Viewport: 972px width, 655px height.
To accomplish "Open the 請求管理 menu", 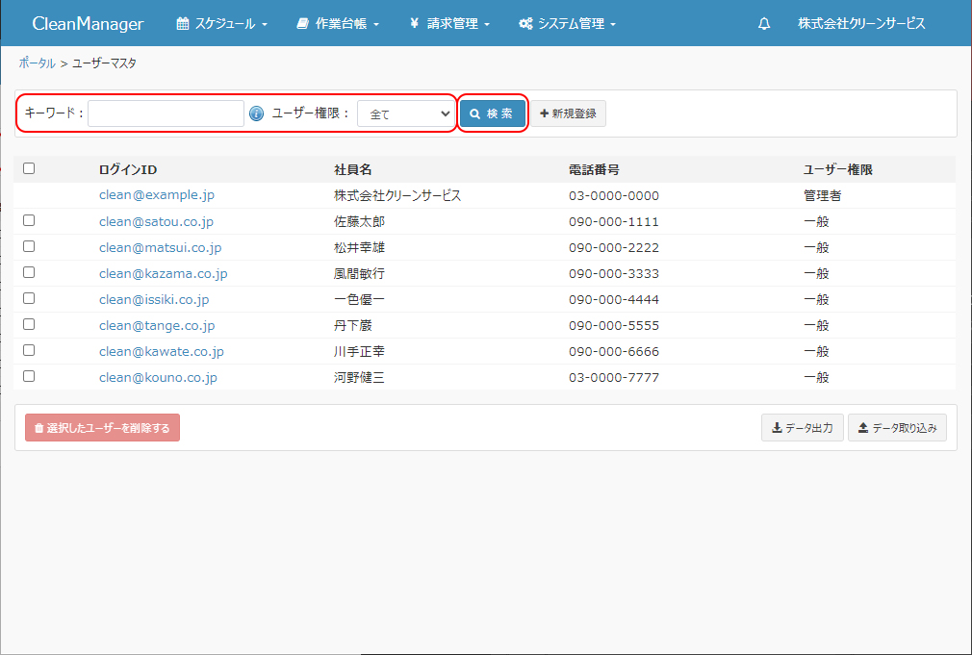I will 449,24.
